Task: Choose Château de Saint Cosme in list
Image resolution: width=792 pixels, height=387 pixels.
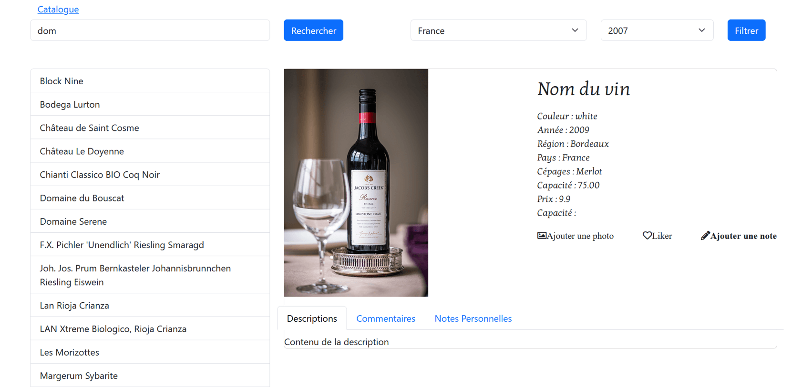Action: 150,128
